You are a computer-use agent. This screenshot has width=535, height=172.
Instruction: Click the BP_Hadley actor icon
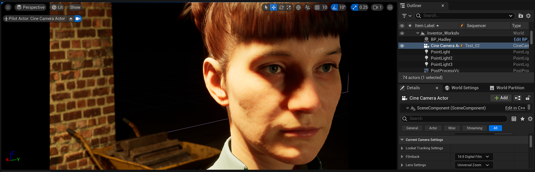426,39
